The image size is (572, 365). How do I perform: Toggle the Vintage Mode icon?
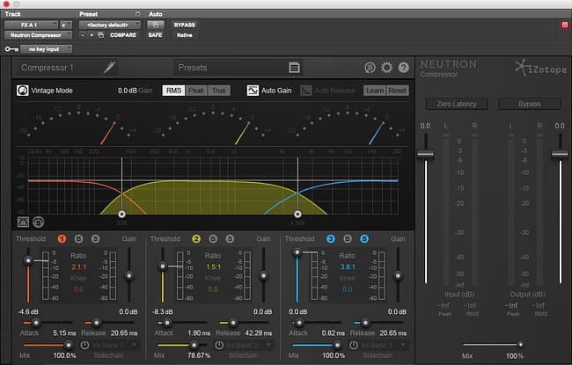tap(23, 91)
